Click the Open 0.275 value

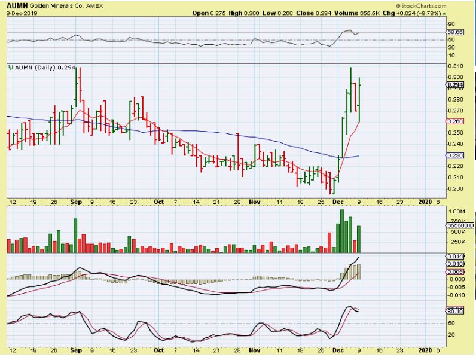(209, 13)
